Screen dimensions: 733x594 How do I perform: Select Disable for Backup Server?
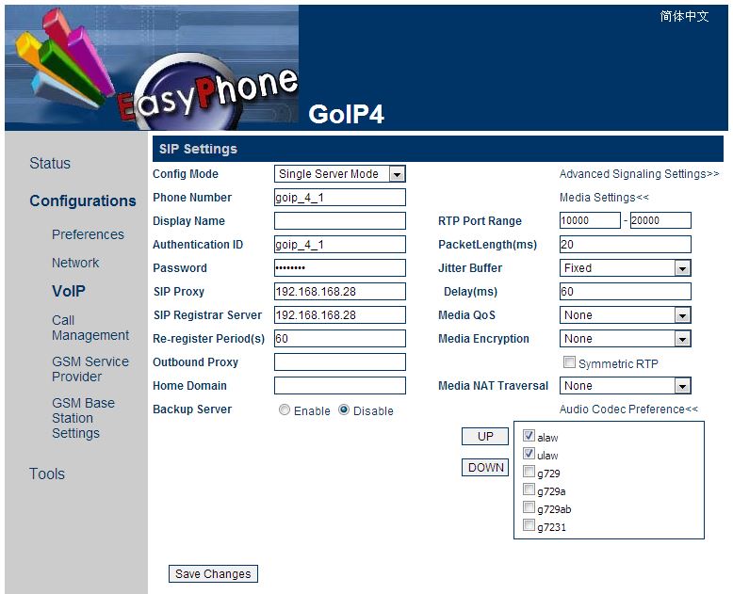click(344, 409)
